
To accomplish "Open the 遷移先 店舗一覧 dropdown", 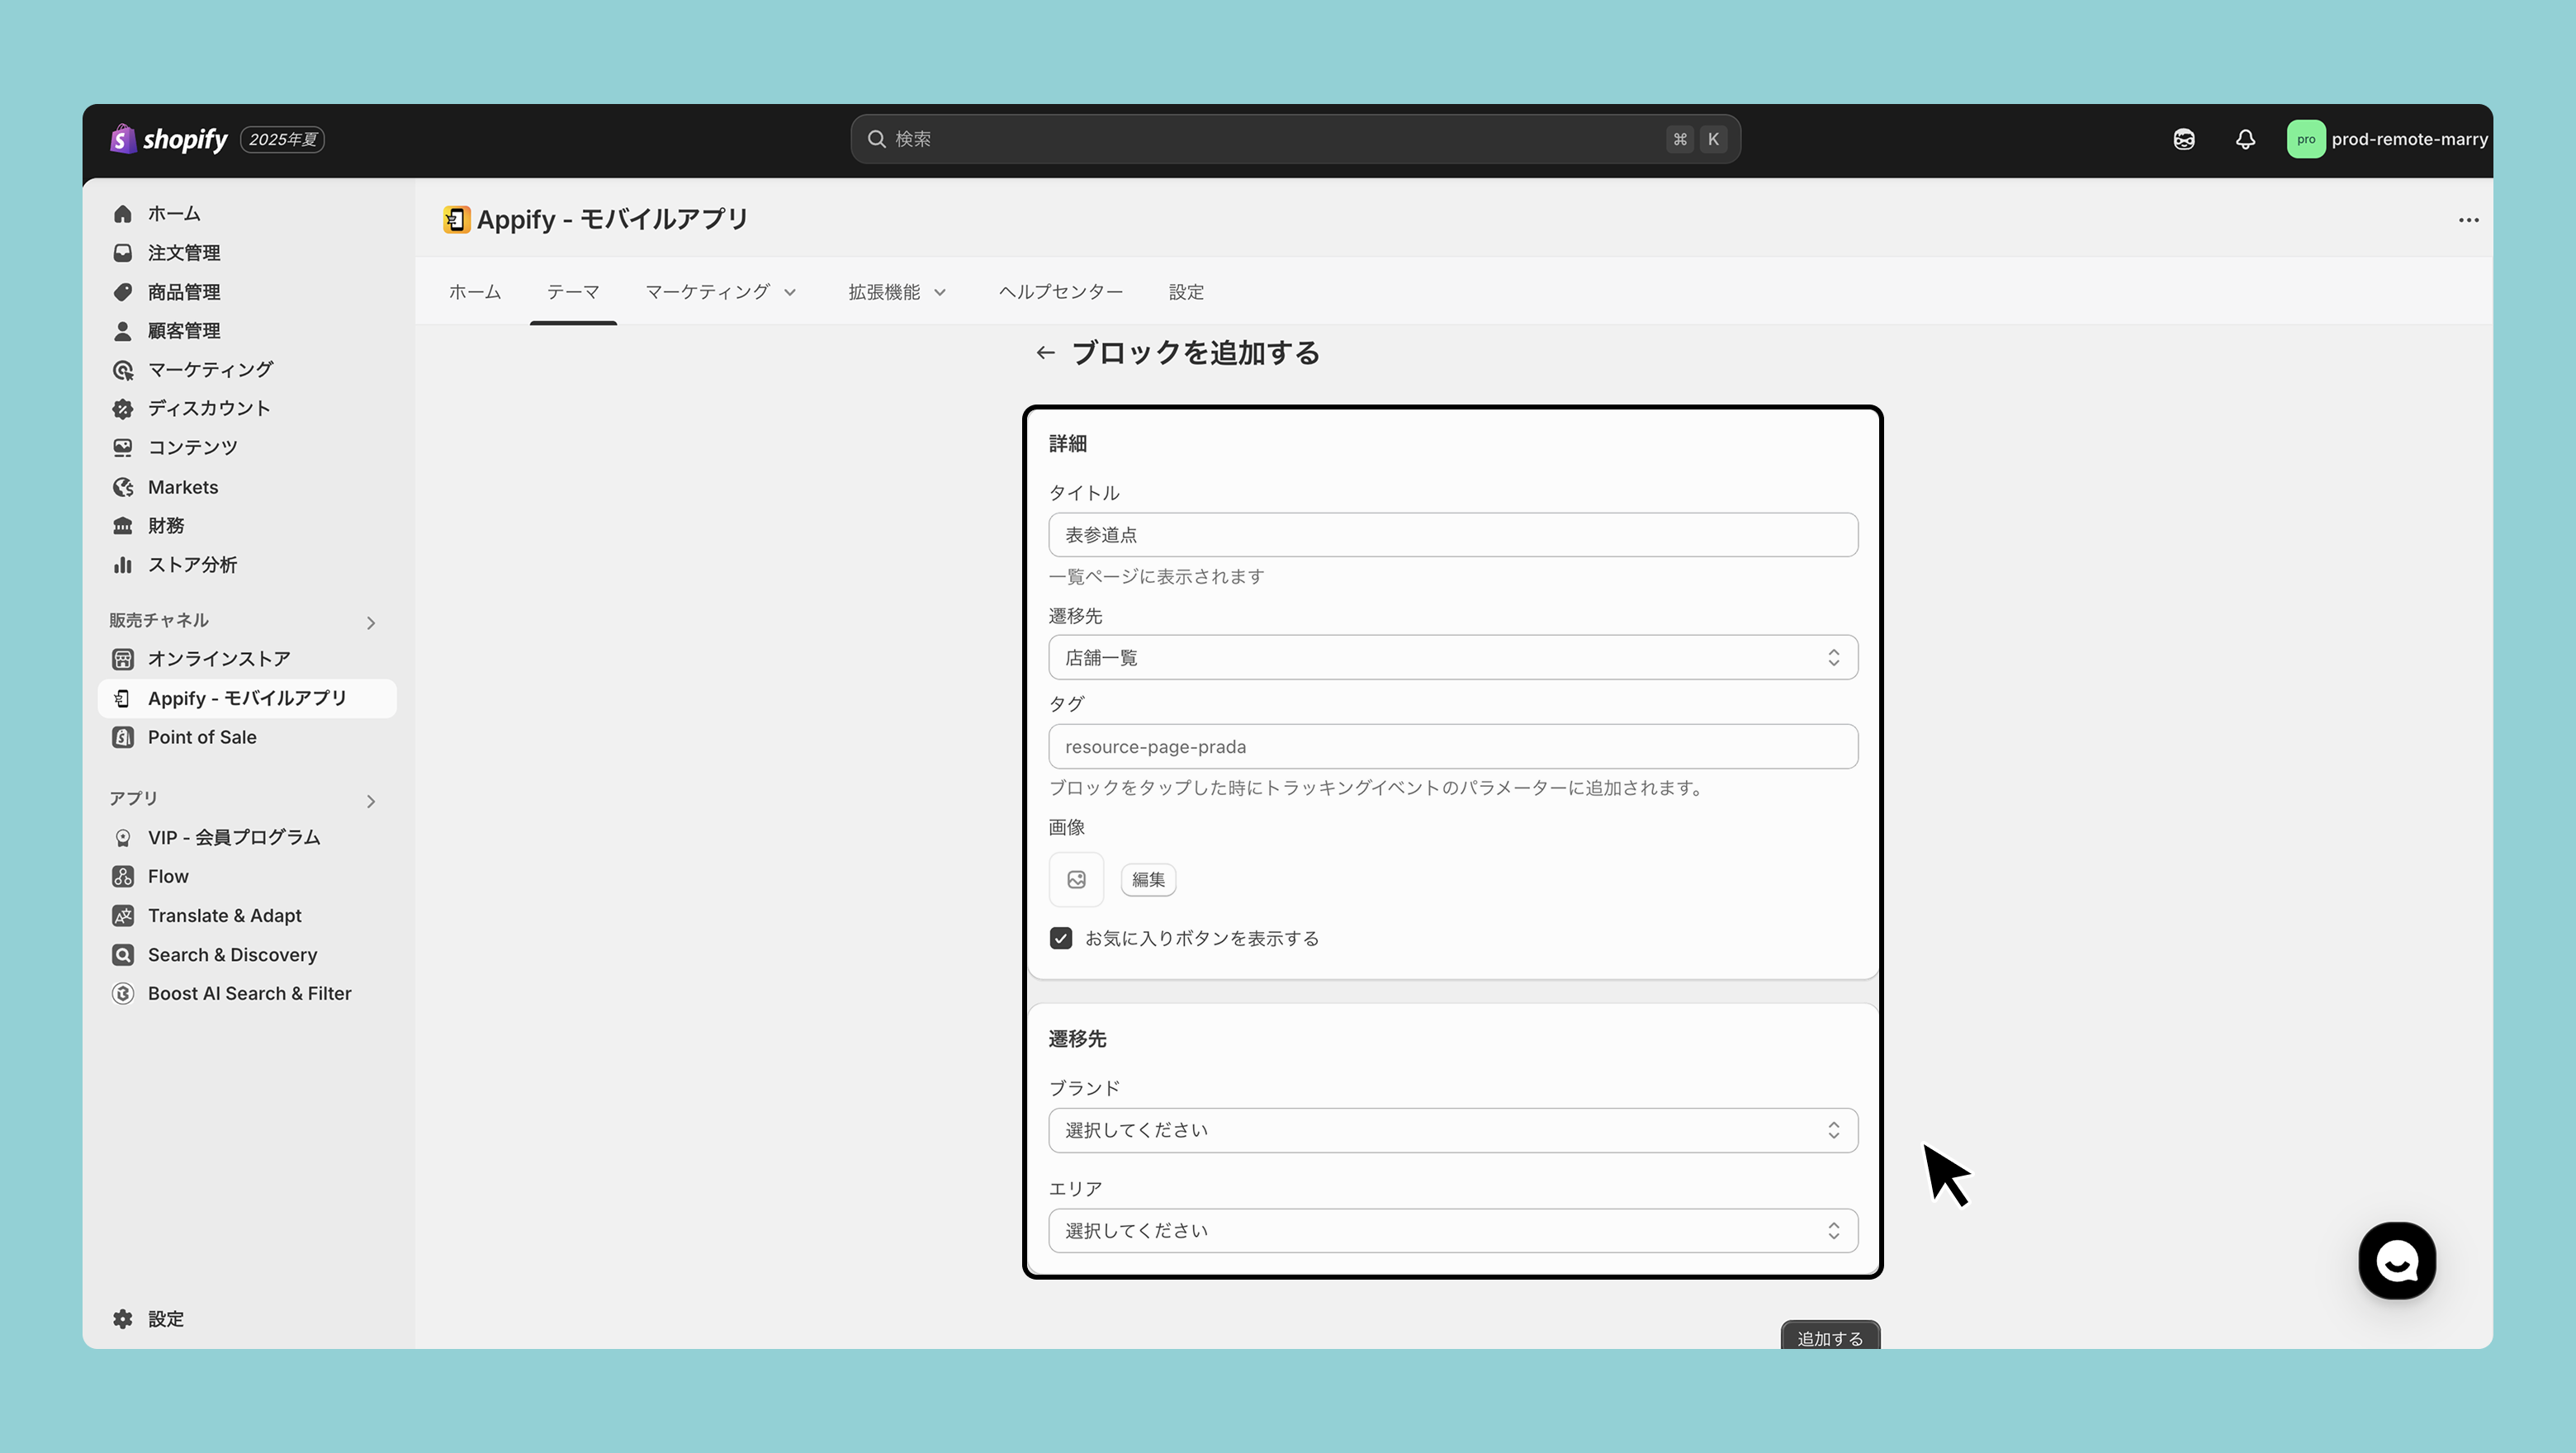I will (x=1452, y=658).
